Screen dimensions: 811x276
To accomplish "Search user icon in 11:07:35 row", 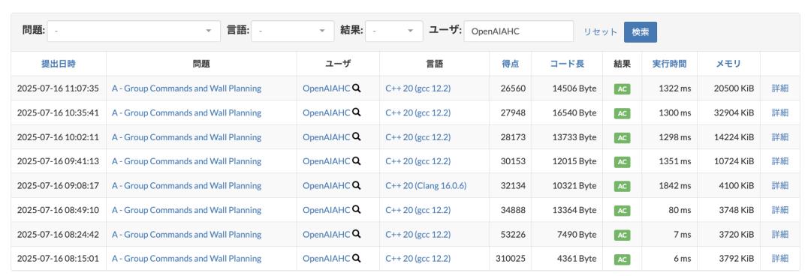I will [356, 88].
